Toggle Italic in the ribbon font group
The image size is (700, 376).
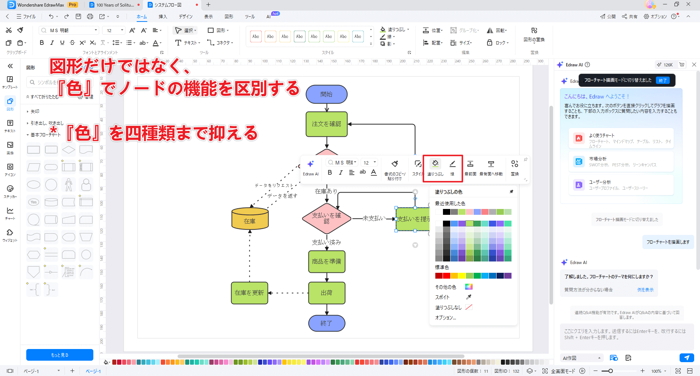pos(52,43)
